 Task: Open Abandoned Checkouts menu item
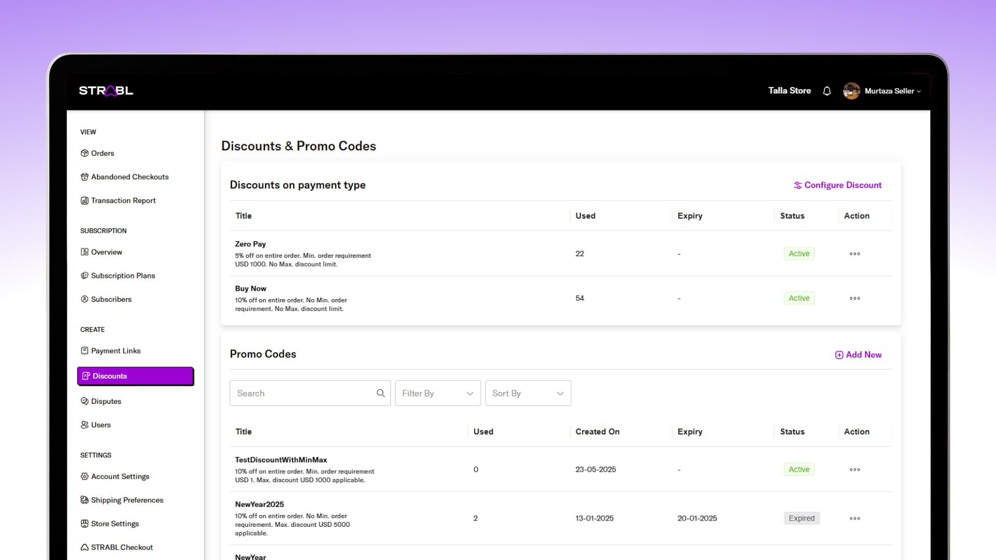click(x=130, y=177)
